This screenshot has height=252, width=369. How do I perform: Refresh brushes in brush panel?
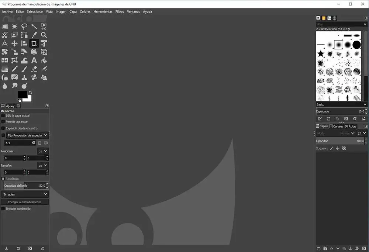pos(355,118)
